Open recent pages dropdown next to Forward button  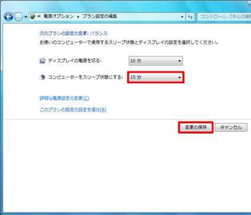tap(26, 17)
